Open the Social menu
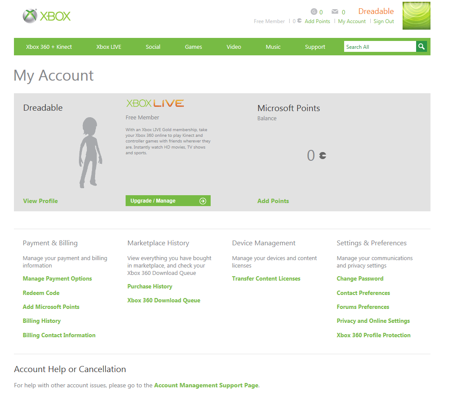The image size is (451, 393). 153,47
